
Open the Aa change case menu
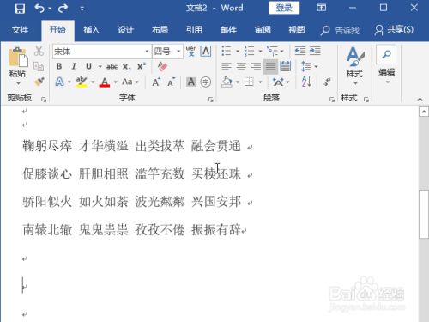click(130, 82)
